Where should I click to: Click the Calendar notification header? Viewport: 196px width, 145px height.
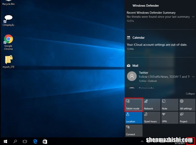tap(136, 38)
